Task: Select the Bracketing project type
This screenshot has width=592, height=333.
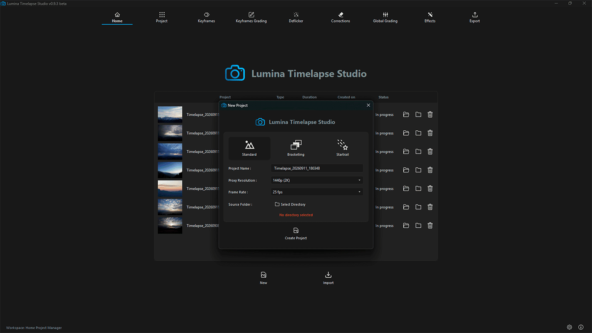Action: (296, 148)
